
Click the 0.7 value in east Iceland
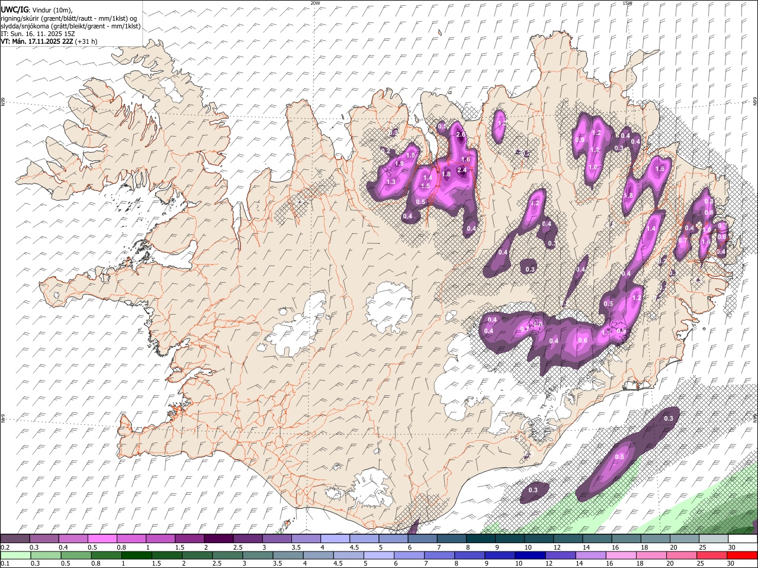point(682,241)
